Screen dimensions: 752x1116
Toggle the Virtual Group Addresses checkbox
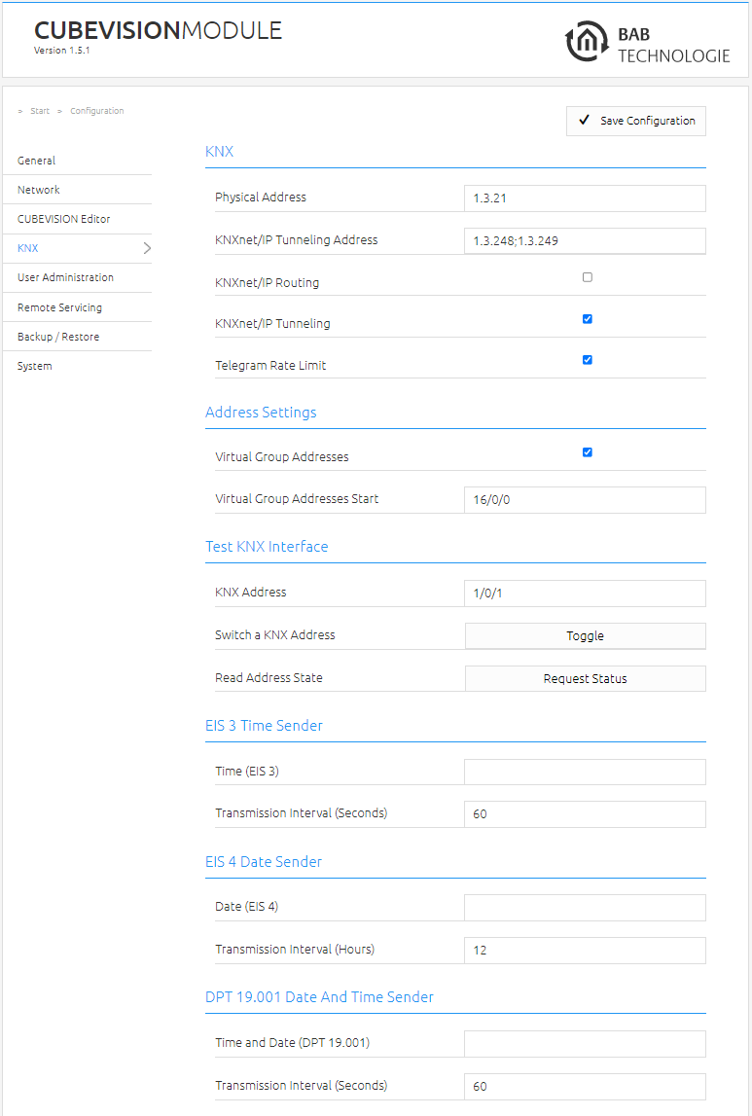(587, 452)
